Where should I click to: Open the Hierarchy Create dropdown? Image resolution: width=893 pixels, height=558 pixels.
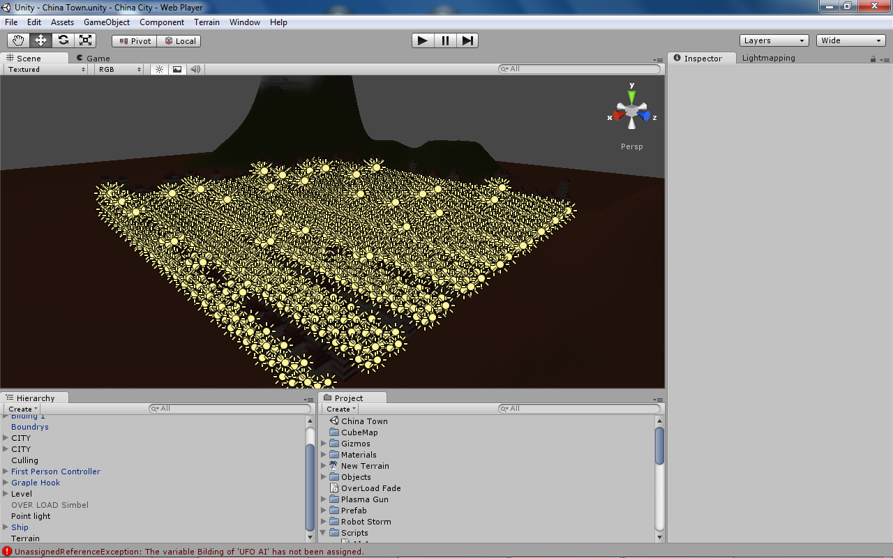coord(23,409)
